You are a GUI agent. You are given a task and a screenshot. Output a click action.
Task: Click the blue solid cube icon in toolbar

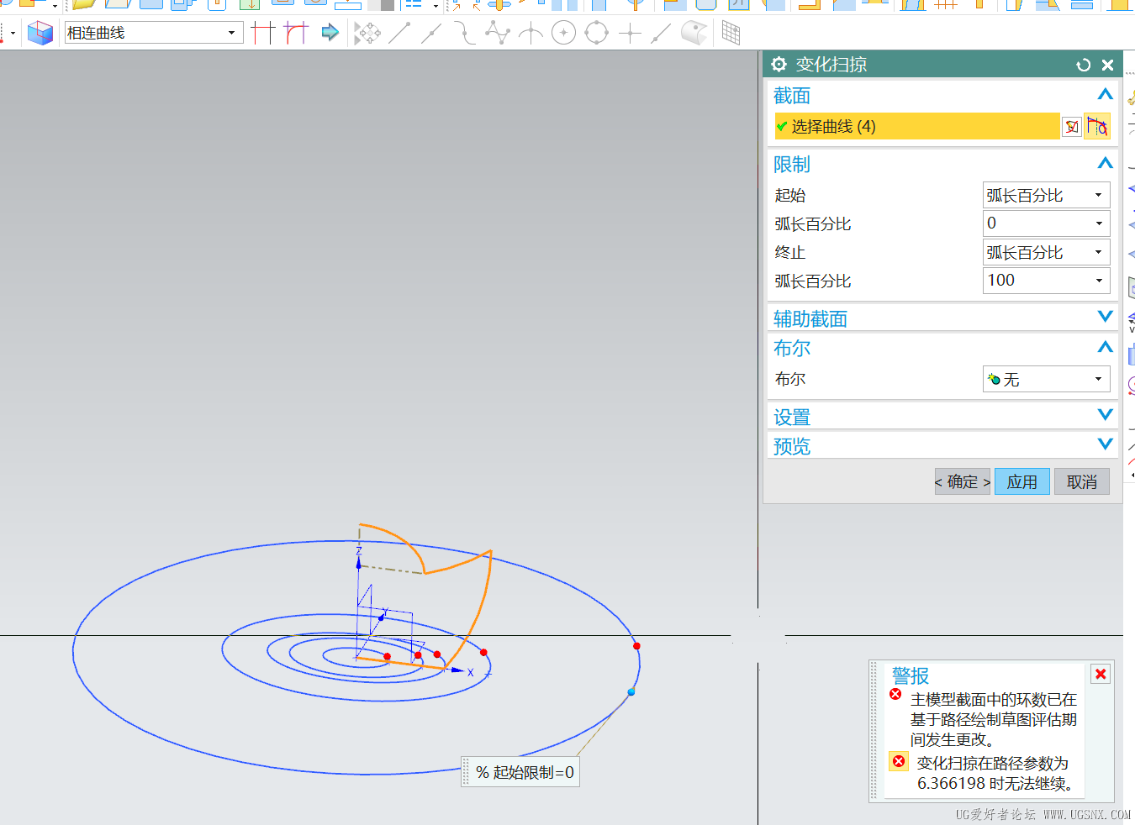(x=40, y=33)
